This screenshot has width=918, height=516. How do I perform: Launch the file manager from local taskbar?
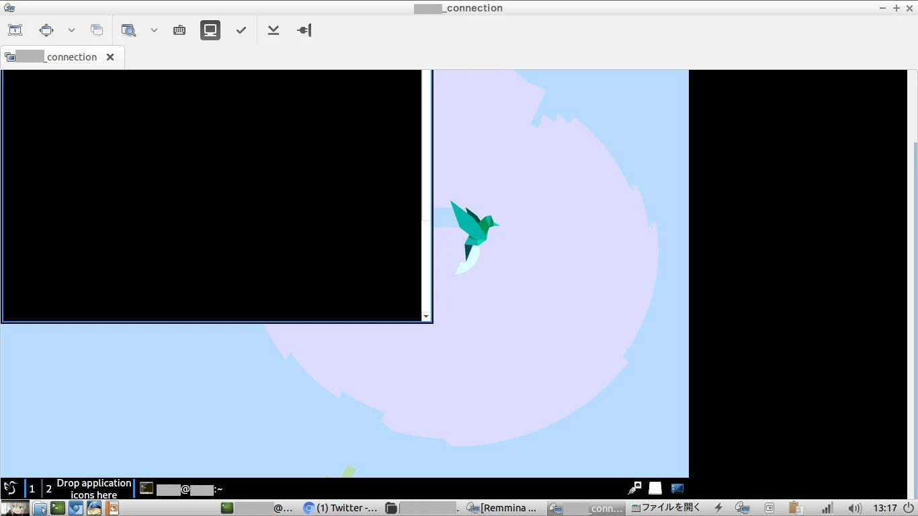(40, 509)
